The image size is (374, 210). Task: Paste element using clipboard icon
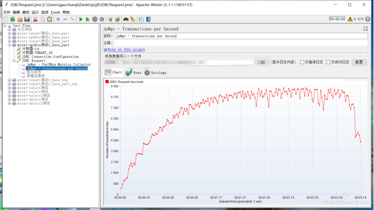[50, 19]
